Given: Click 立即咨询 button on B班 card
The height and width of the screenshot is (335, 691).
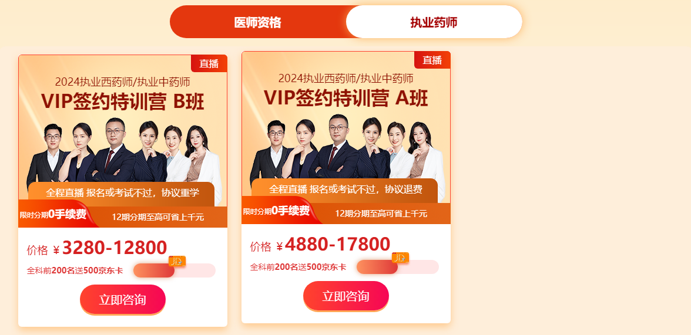Looking at the screenshot, I should coord(122,300).
